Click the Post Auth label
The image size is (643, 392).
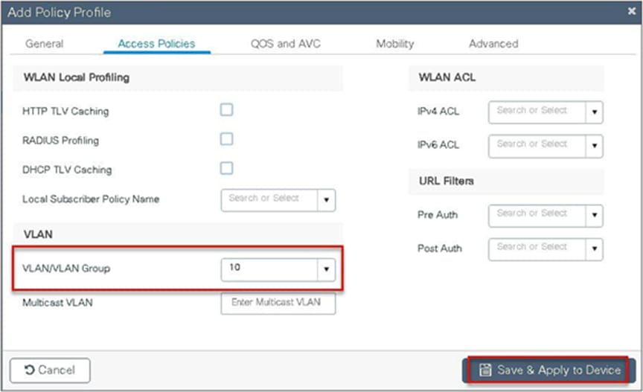(440, 248)
